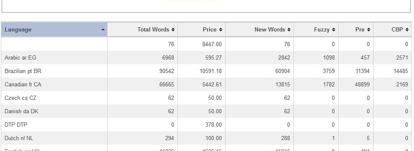Click sort arrows icon beside Total Words
The width and height of the screenshot is (414, 151).
(x=173, y=30)
